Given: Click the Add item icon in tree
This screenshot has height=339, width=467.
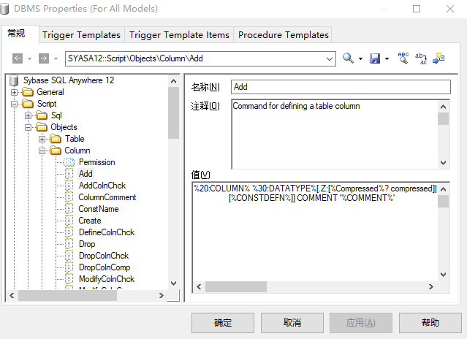Looking at the screenshot, I should coord(69,174).
